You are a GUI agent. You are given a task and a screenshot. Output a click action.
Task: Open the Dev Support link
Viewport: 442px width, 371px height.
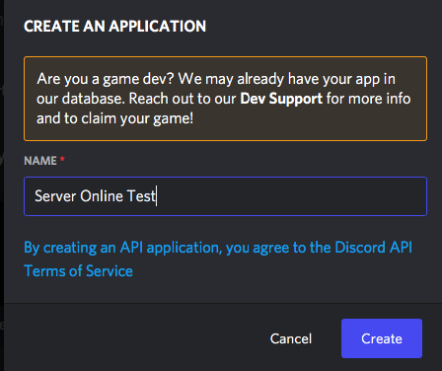(281, 99)
